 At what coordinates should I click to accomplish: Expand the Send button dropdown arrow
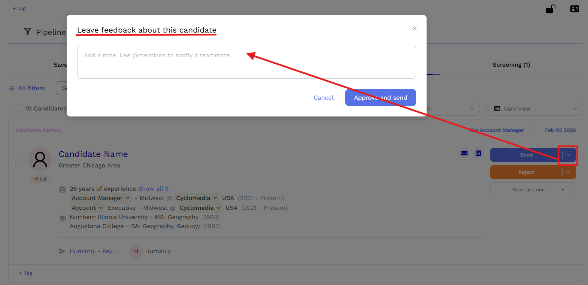[x=568, y=155]
